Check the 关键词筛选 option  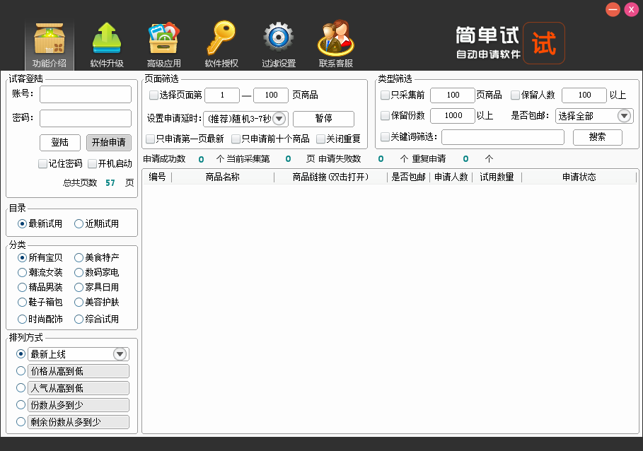coord(385,137)
